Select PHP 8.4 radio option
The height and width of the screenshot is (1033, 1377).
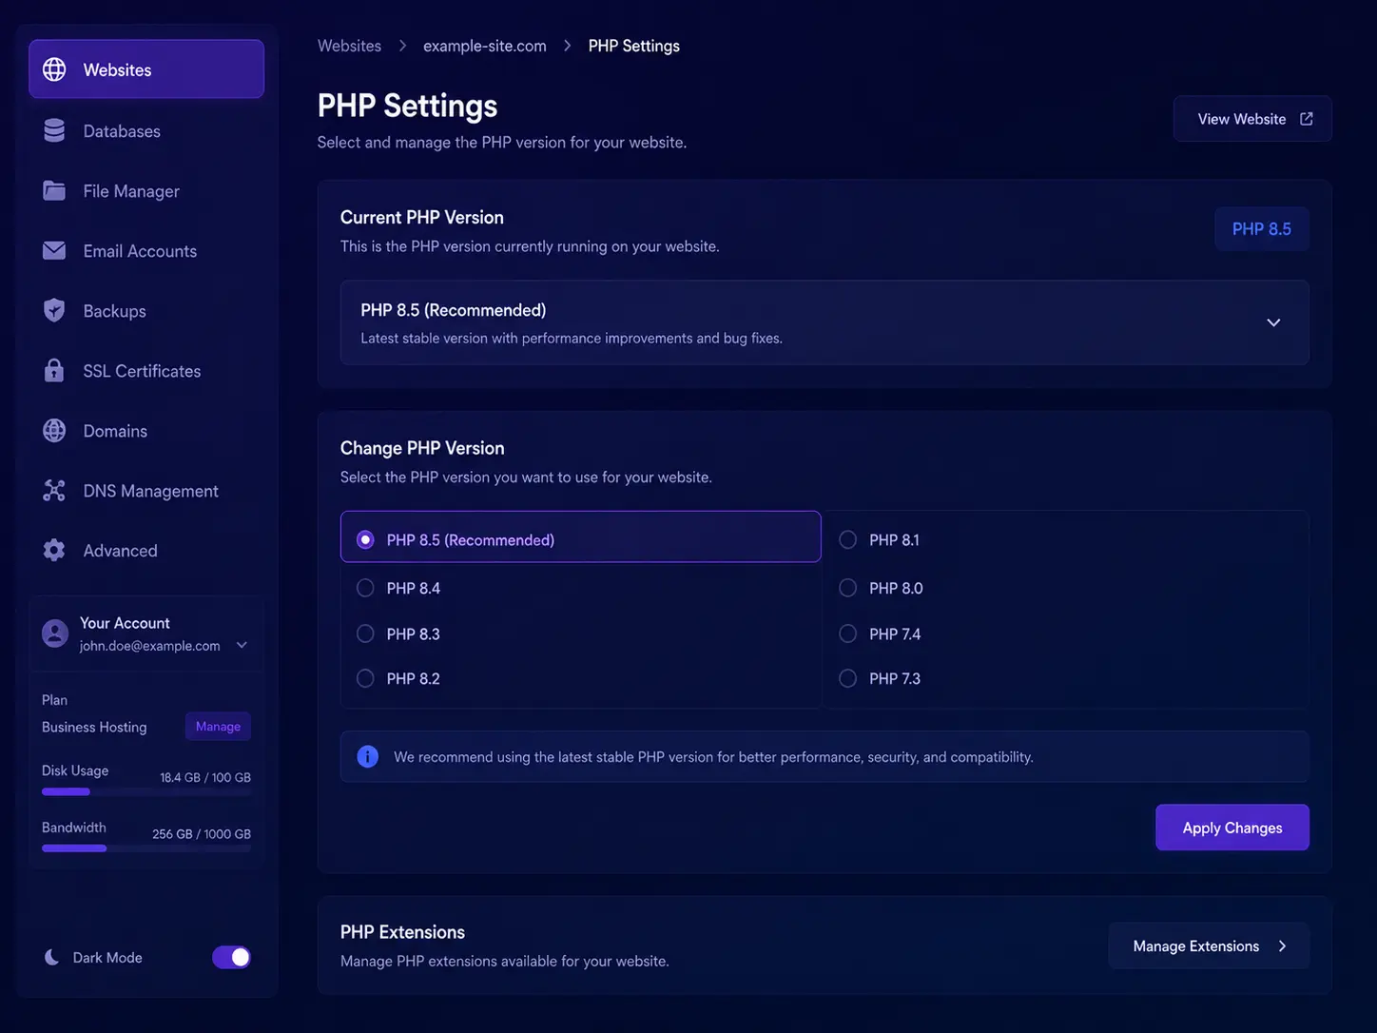pyautogui.click(x=365, y=588)
